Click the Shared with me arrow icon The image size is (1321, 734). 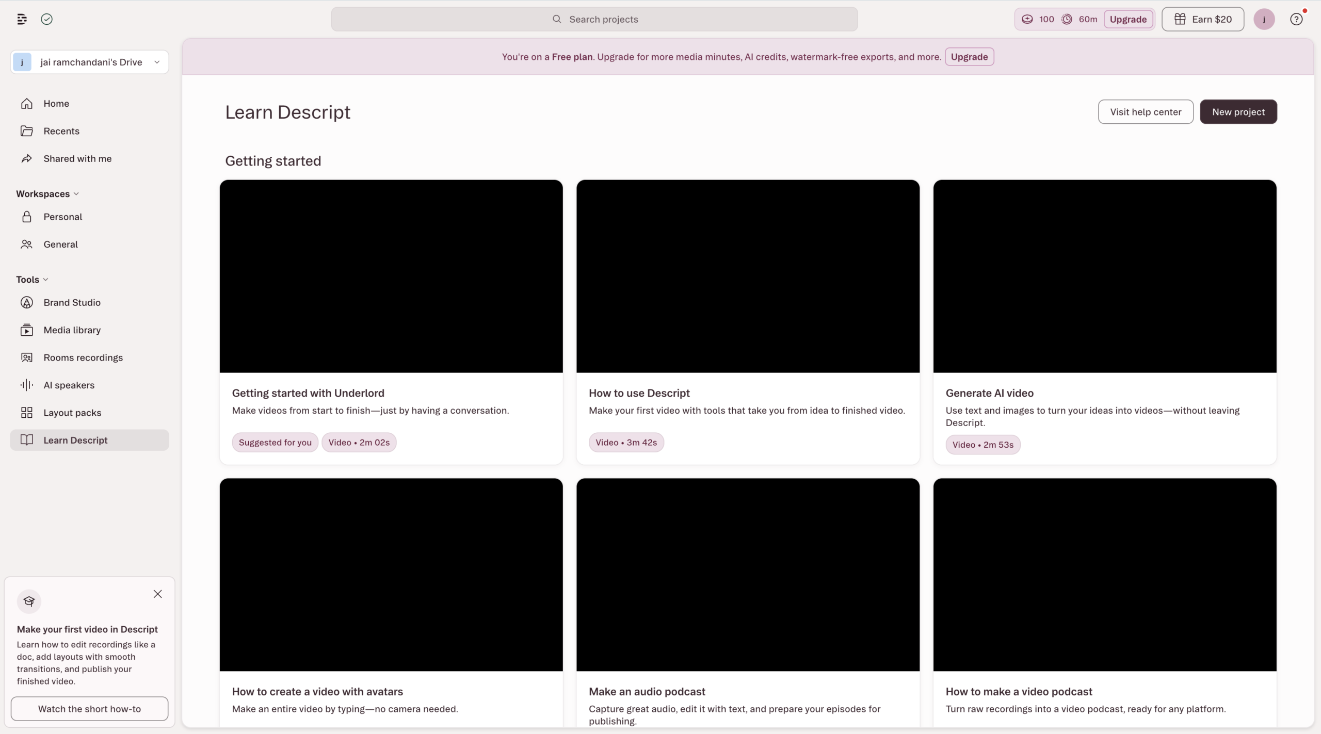(x=27, y=159)
